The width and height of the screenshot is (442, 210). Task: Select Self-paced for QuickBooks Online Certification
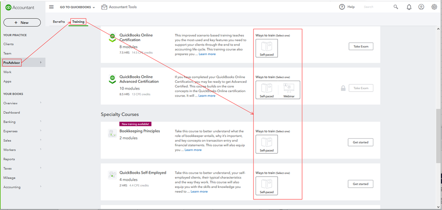pos(267,48)
